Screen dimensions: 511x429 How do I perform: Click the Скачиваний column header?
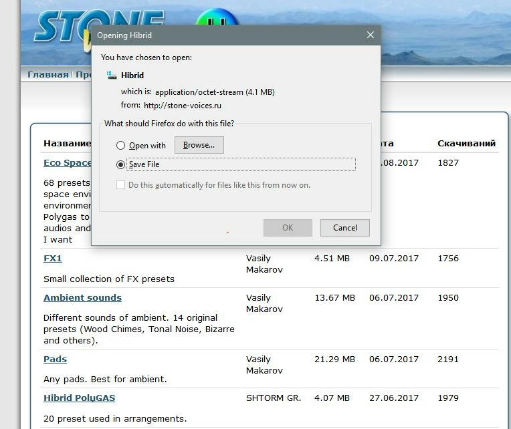pos(466,144)
